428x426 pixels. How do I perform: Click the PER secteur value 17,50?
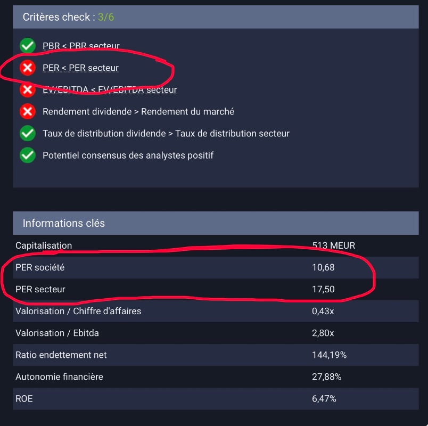pos(323,289)
